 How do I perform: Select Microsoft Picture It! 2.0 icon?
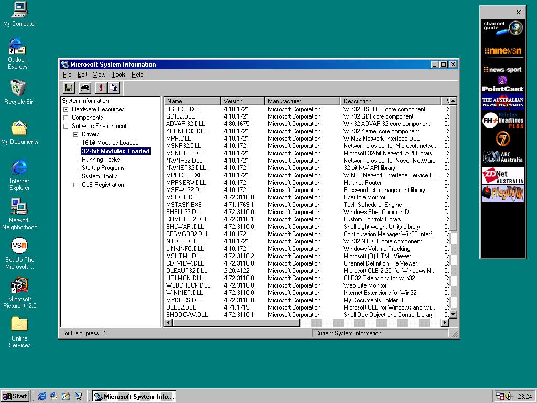pos(19,293)
